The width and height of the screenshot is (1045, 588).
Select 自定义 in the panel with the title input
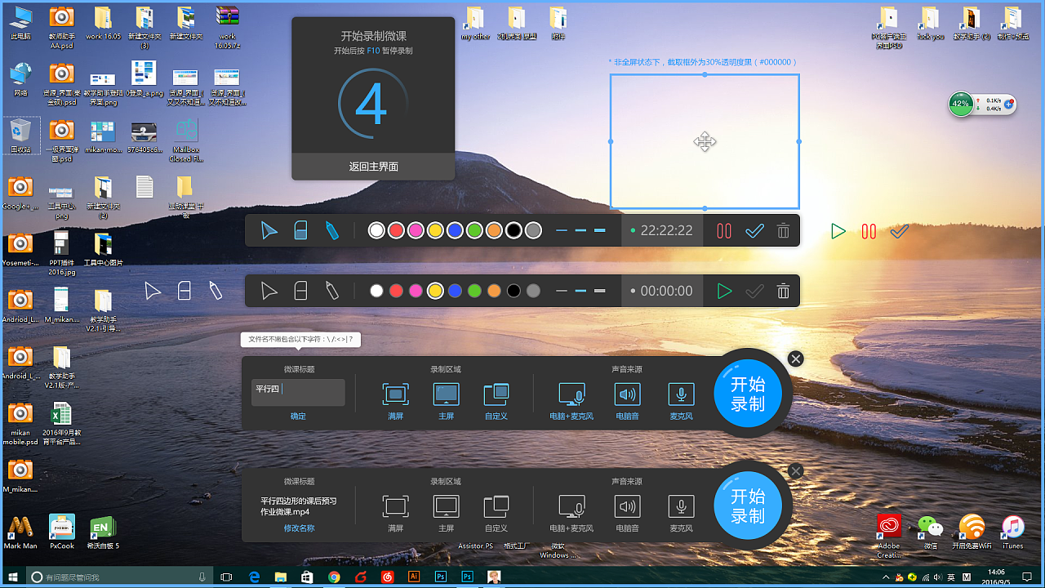(x=496, y=401)
